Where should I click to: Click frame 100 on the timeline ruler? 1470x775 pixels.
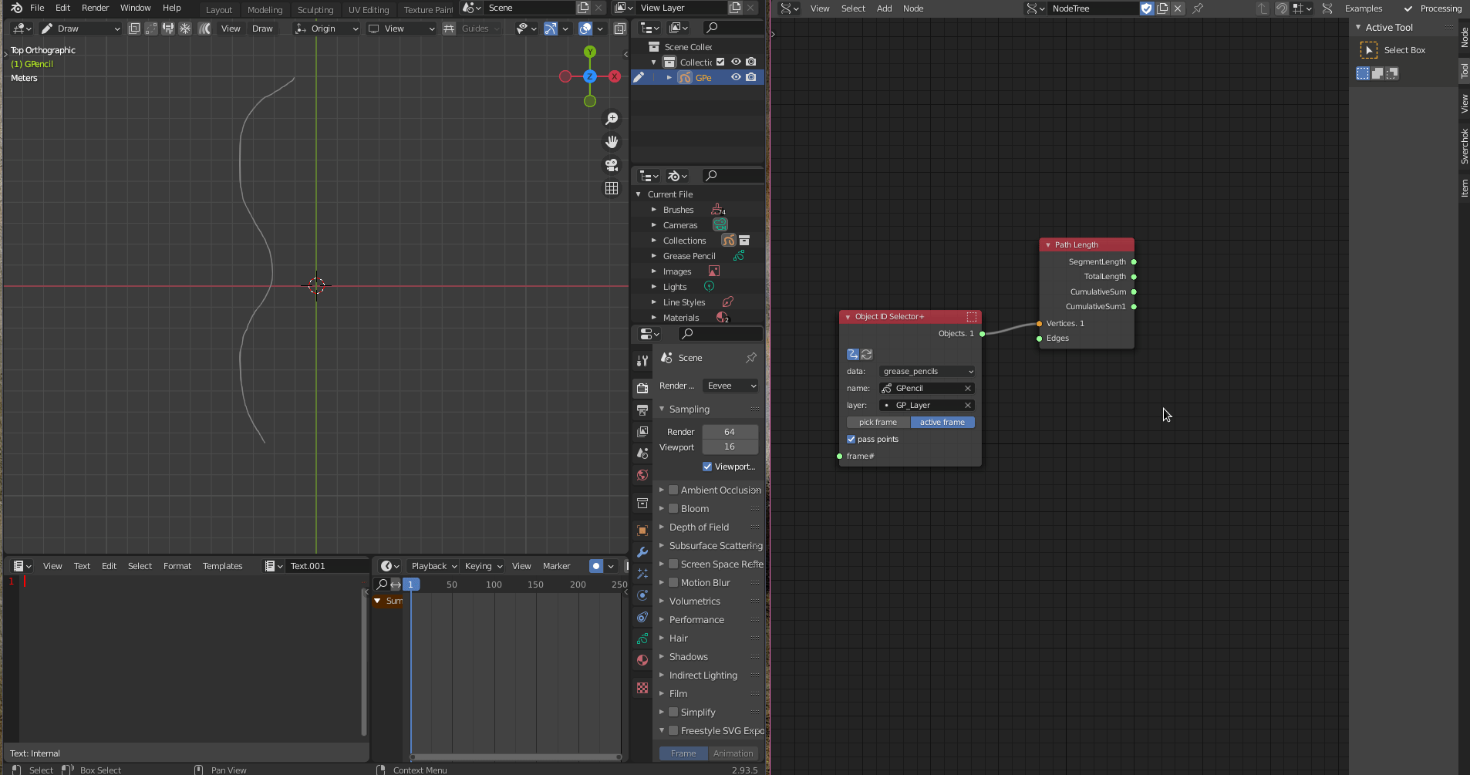point(494,585)
